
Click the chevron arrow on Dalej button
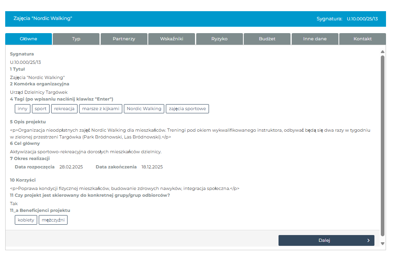[x=368, y=240]
